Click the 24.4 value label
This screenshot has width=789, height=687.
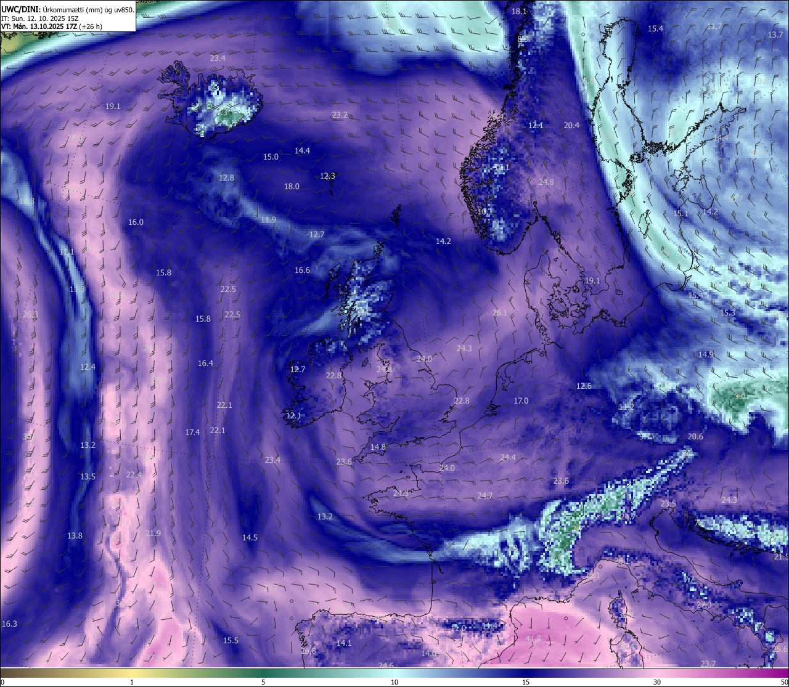508,458
